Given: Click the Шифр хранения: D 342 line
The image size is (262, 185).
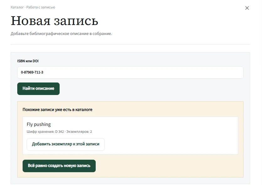Looking at the screenshot, I should click(x=59, y=132).
